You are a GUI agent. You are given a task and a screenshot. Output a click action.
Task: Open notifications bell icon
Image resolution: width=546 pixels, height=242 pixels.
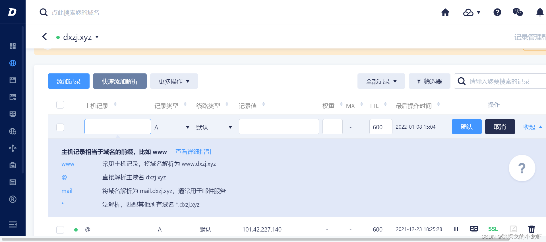[540, 12]
